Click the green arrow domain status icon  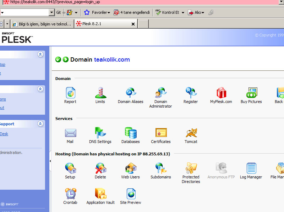pyautogui.click(x=66, y=59)
